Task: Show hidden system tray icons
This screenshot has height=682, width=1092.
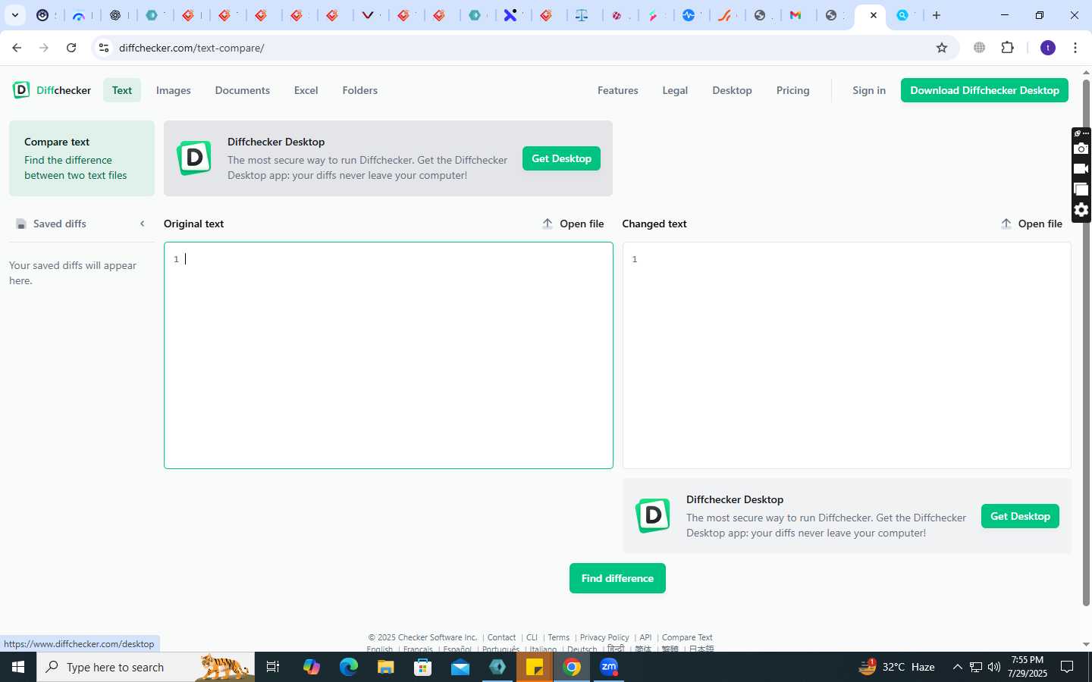Action: (957, 667)
